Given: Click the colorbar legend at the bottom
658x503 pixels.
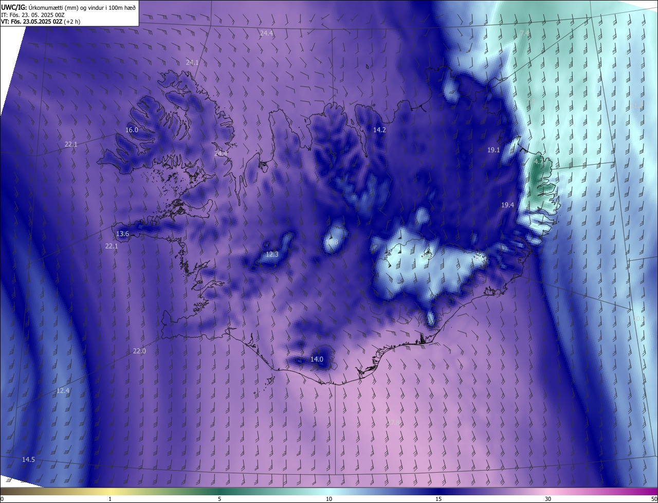Looking at the screenshot, I should pos(329,491).
